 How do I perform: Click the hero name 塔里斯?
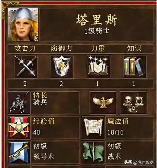[97, 20]
